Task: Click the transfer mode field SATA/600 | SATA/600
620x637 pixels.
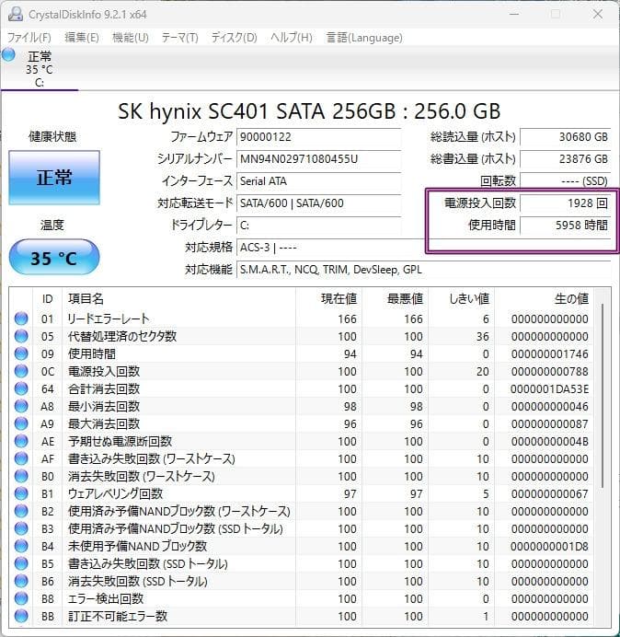Action: [318, 203]
